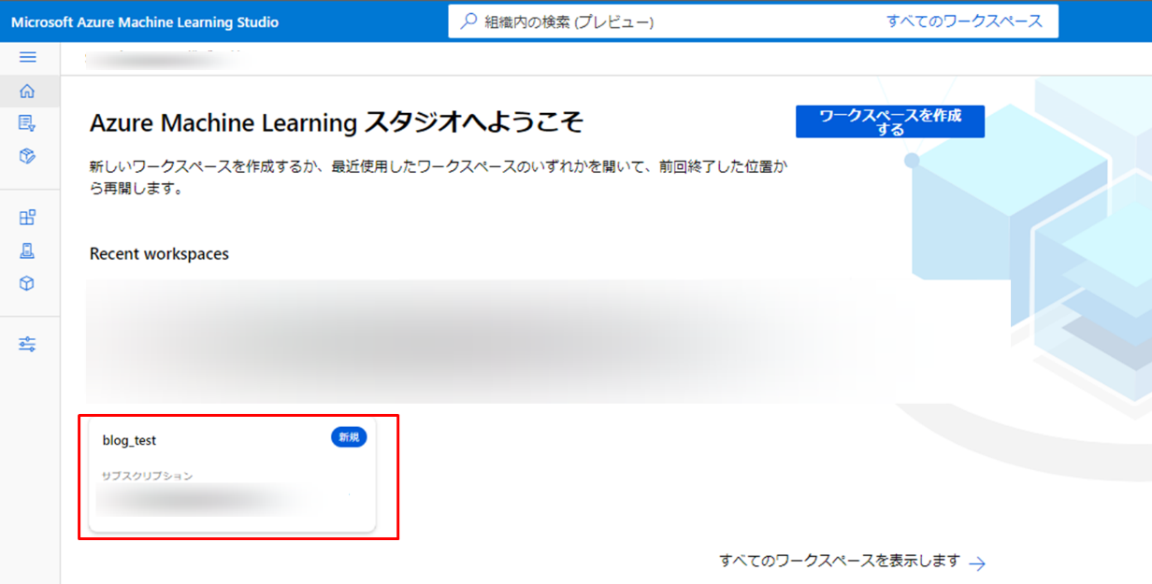The width and height of the screenshot is (1152, 584).
Task: Open the squares grid sidebar icon
Action: coord(27,218)
